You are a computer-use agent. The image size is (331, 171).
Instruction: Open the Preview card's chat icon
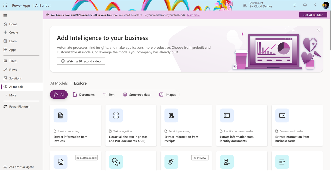(171, 162)
